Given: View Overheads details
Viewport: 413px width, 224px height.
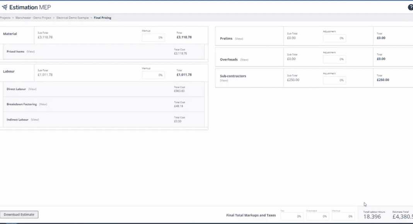Looking at the screenshot, I should (x=244, y=60).
